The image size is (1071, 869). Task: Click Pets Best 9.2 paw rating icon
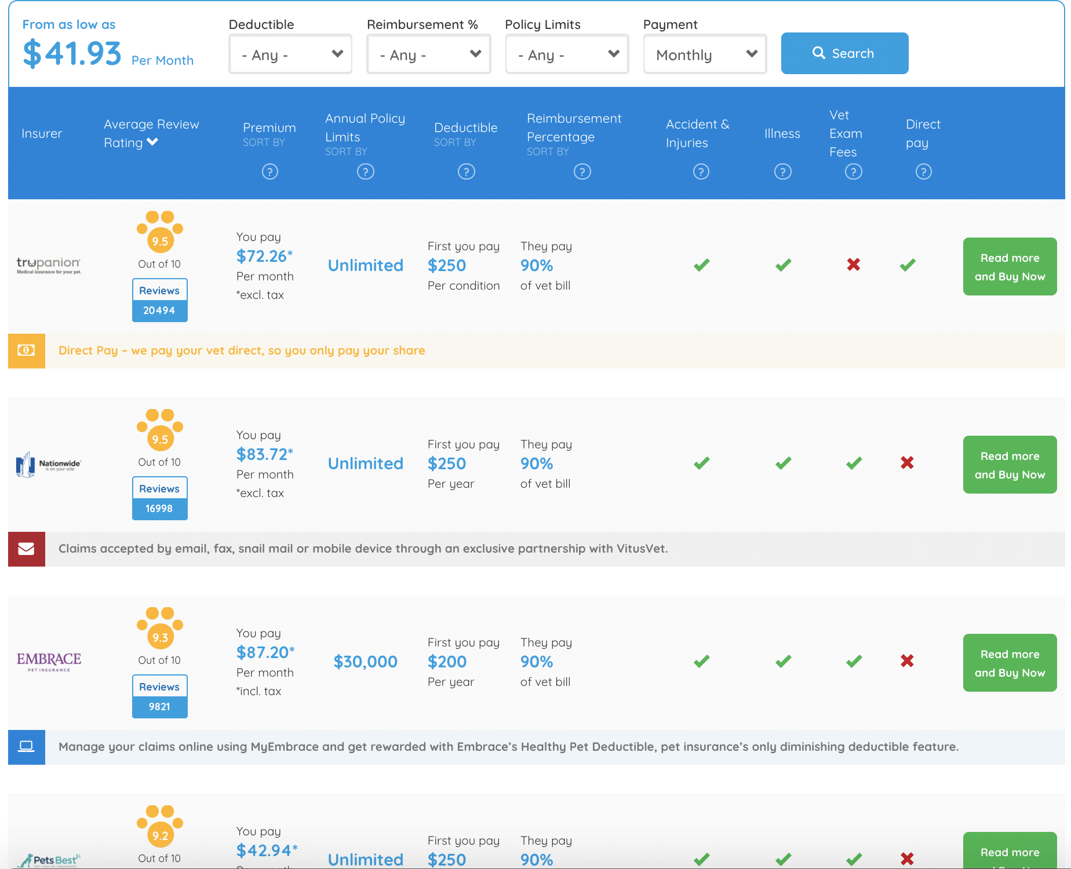pyautogui.click(x=160, y=826)
